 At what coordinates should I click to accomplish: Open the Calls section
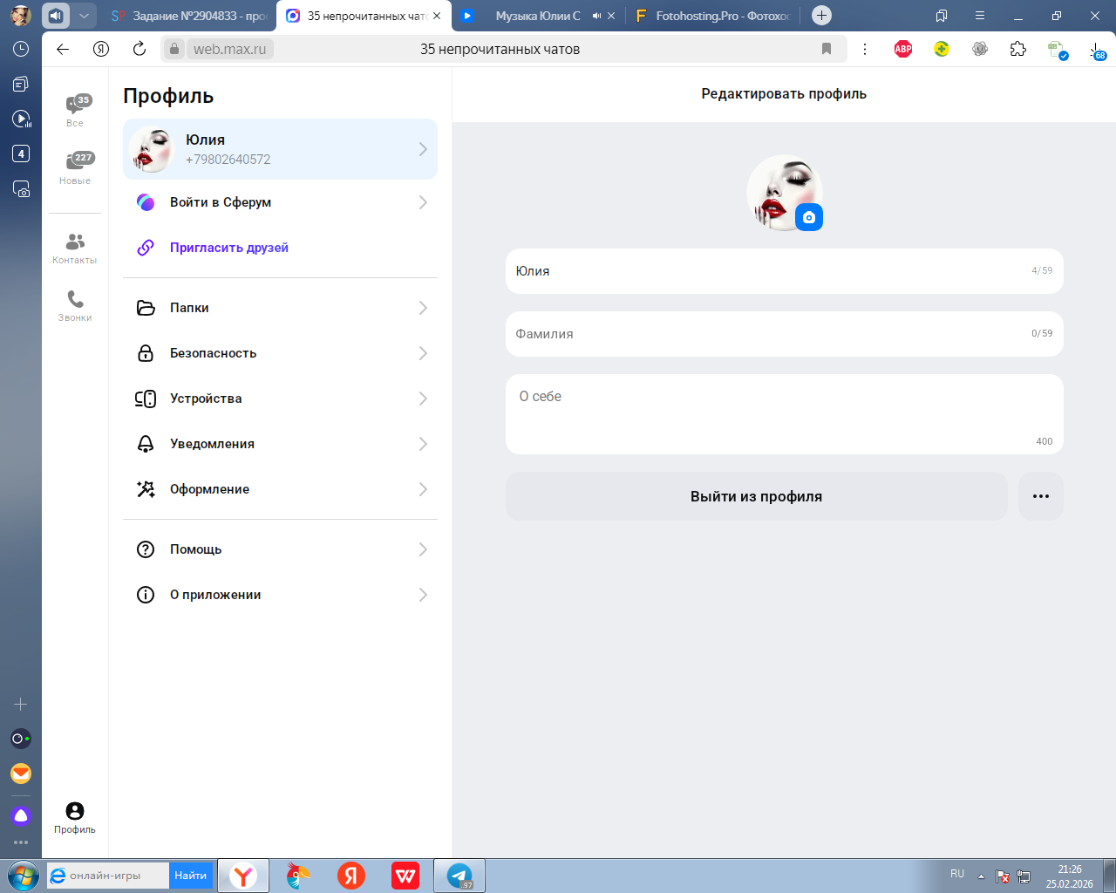coord(75,305)
